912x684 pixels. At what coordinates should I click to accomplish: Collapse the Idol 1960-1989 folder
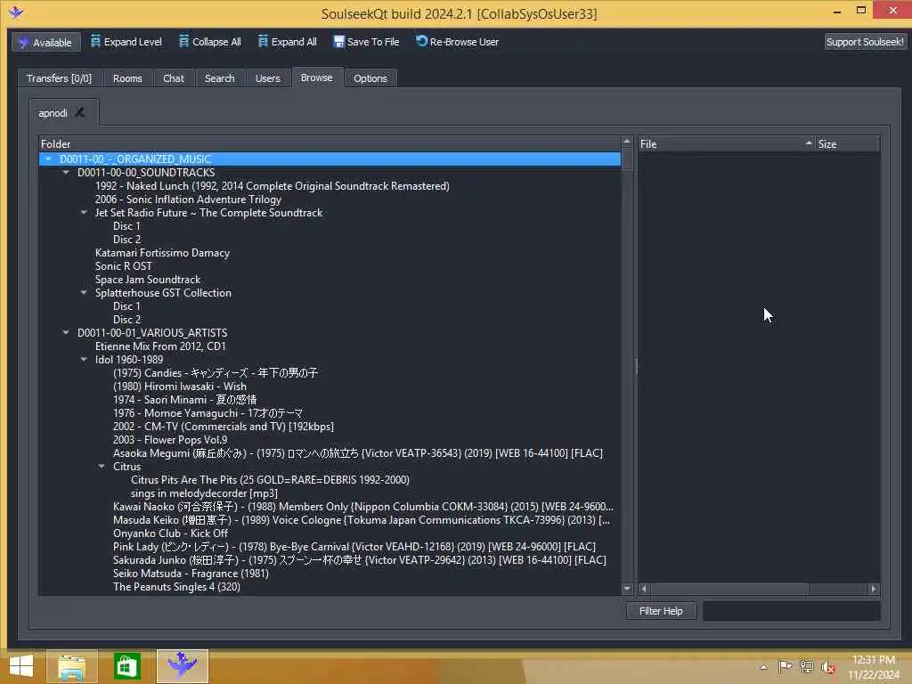[x=84, y=360]
